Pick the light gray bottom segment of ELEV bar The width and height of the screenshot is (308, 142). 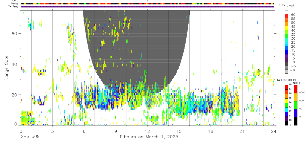point(286,71)
